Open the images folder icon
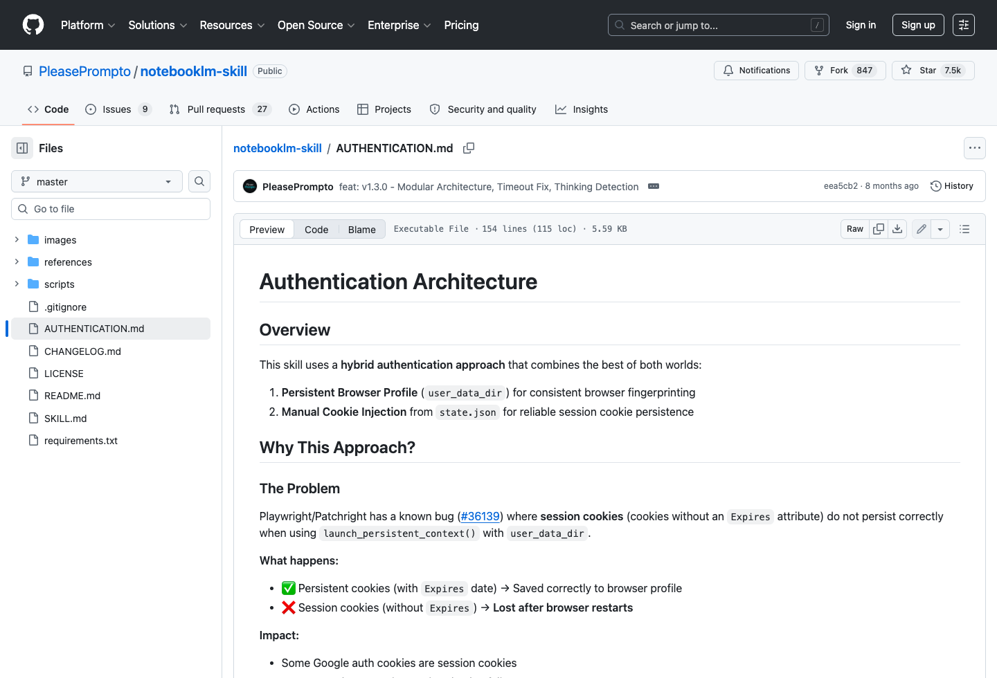Image resolution: width=997 pixels, height=678 pixels. (33, 240)
